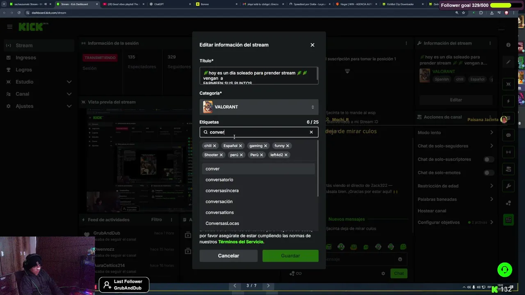The width and height of the screenshot is (525, 295).
Task: Clear the tag search field text
Action: click(311, 132)
